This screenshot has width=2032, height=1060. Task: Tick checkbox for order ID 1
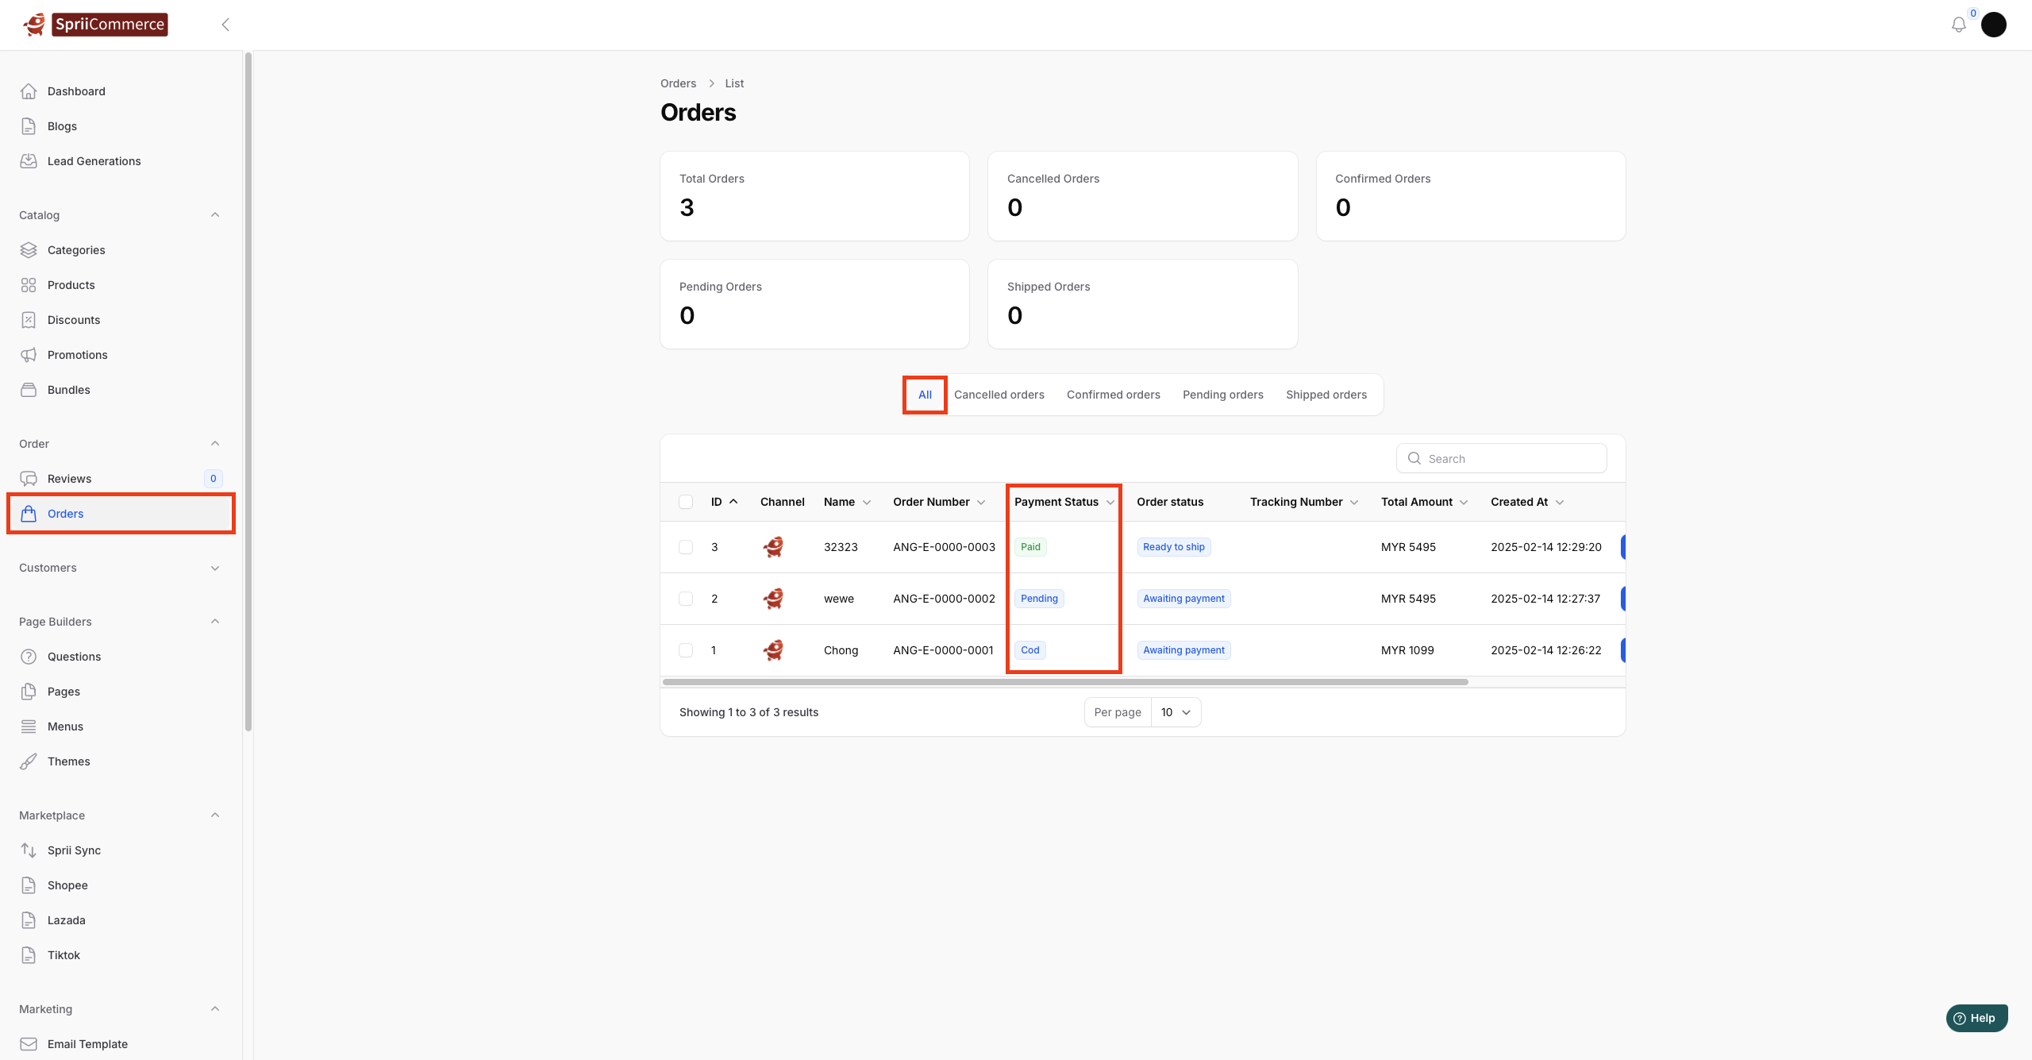point(686,650)
